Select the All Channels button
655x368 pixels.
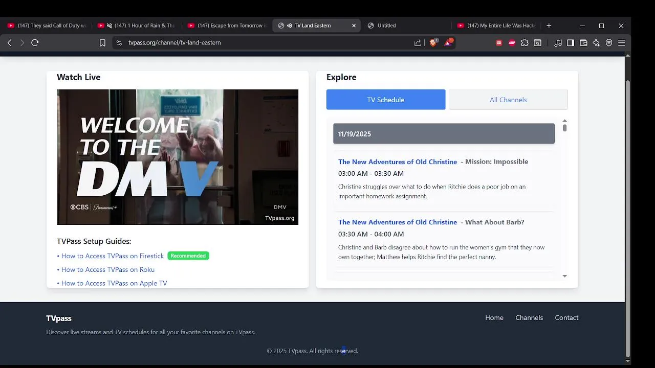tap(508, 100)
